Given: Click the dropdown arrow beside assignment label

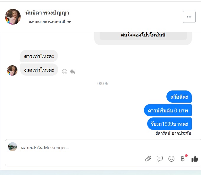Looking at the screenshot, I should (69, 22).
